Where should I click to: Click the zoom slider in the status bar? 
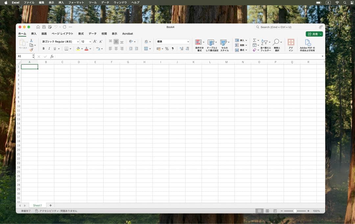[x=295, y=211]
